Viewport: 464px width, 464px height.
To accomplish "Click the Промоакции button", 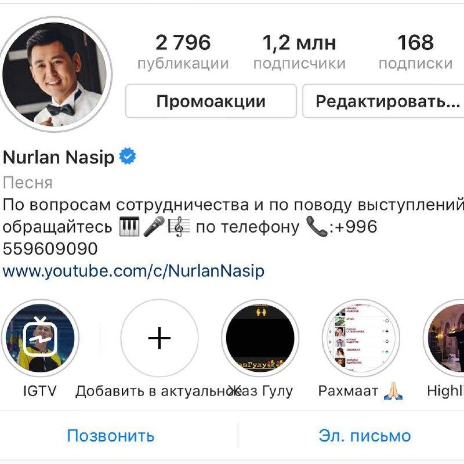I will click(211, 101).
